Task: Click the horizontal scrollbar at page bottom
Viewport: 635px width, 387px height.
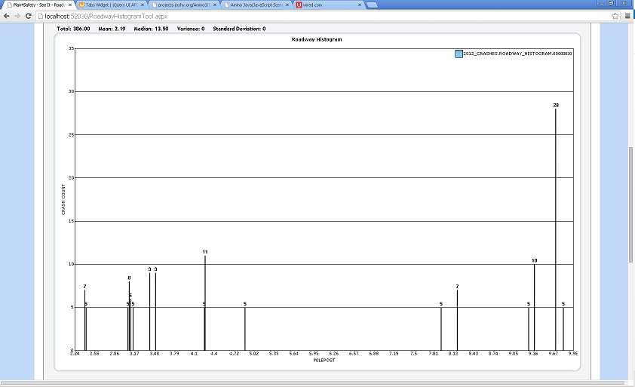Action: click(311, 382)
